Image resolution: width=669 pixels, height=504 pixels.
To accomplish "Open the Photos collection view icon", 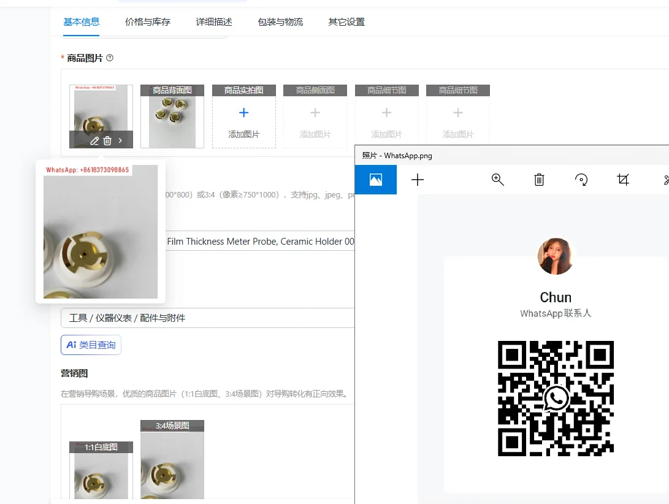I will tap(376, 180).
